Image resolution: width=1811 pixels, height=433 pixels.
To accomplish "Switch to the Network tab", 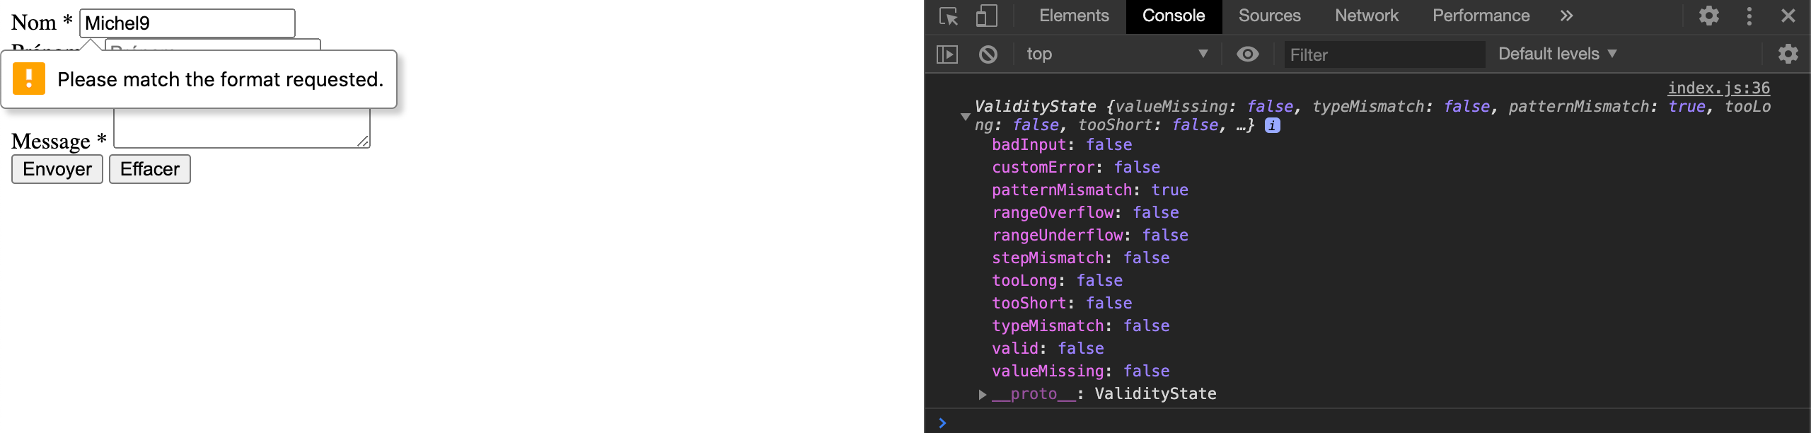I will [1365, 16].
